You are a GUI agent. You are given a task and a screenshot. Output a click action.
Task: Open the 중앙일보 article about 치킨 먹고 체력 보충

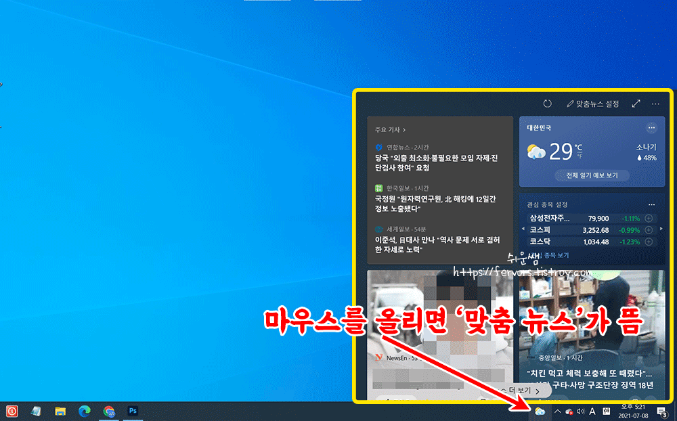point(592,334)
